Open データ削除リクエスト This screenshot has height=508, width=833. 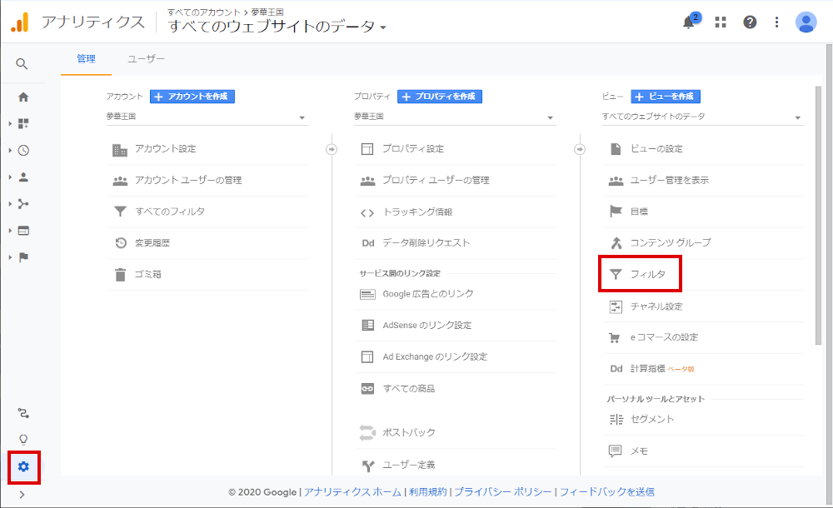[x=456, y=243]
